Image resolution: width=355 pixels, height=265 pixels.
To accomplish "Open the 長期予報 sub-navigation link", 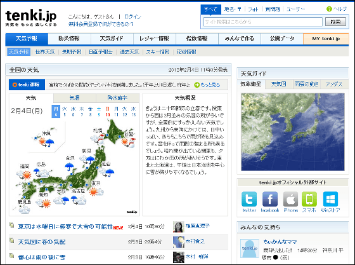I will [x=72, y=52].
